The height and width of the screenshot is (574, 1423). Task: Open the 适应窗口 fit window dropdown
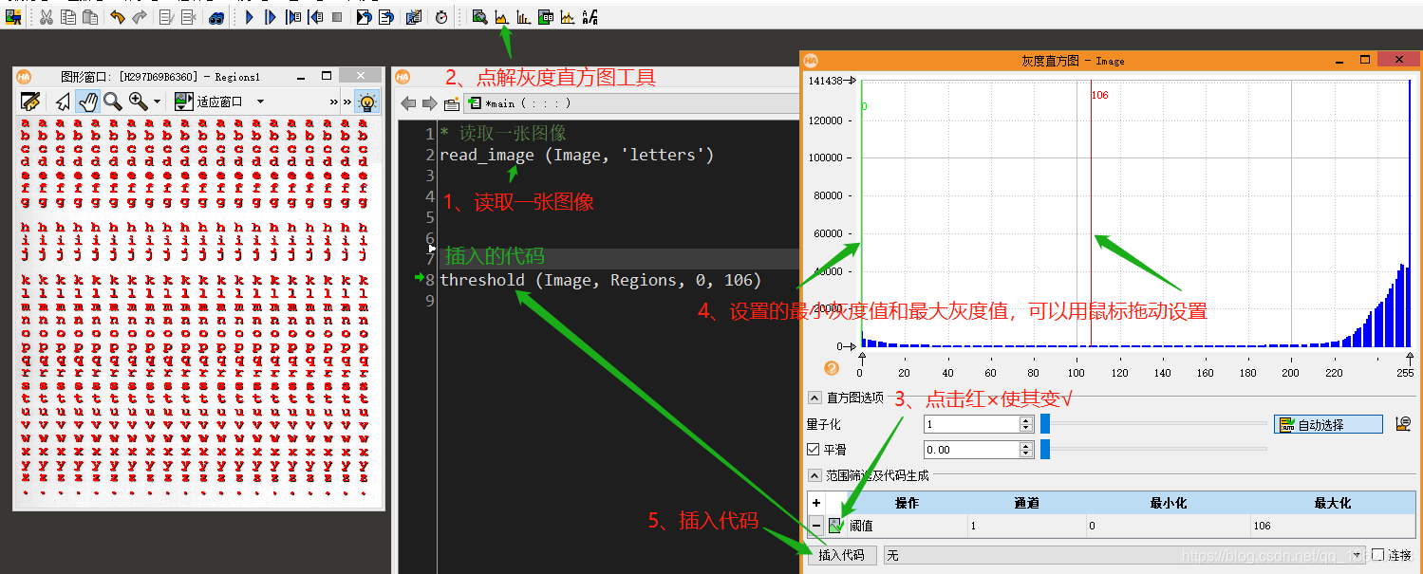tap(260, 102)
